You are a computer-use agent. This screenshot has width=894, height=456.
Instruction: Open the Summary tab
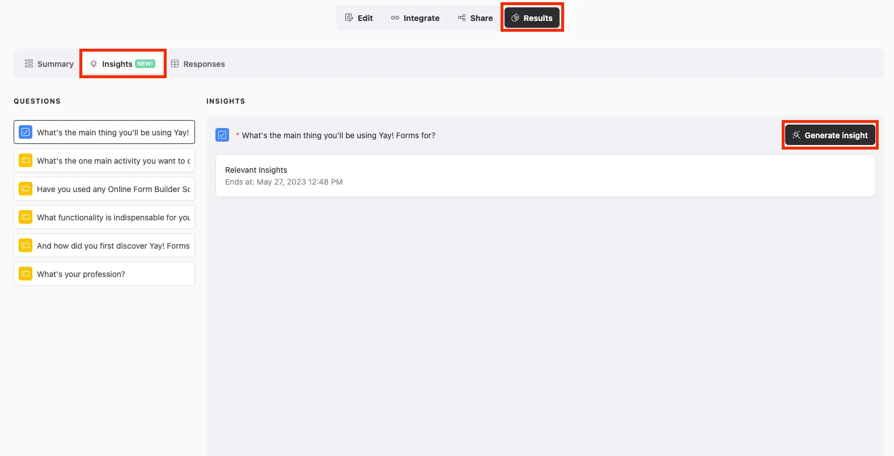pos(49,63)
